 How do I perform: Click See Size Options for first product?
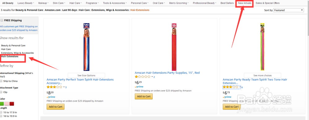[86, 75]
